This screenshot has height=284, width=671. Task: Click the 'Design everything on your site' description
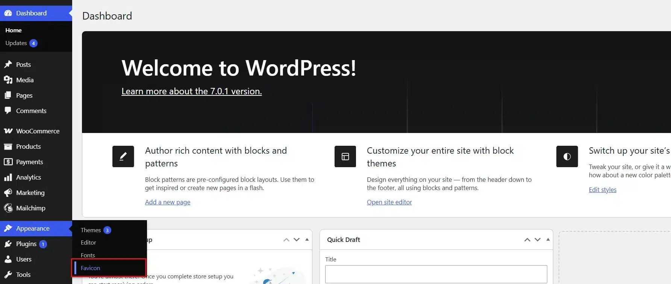pyautogui.click(x=449, y=184)
